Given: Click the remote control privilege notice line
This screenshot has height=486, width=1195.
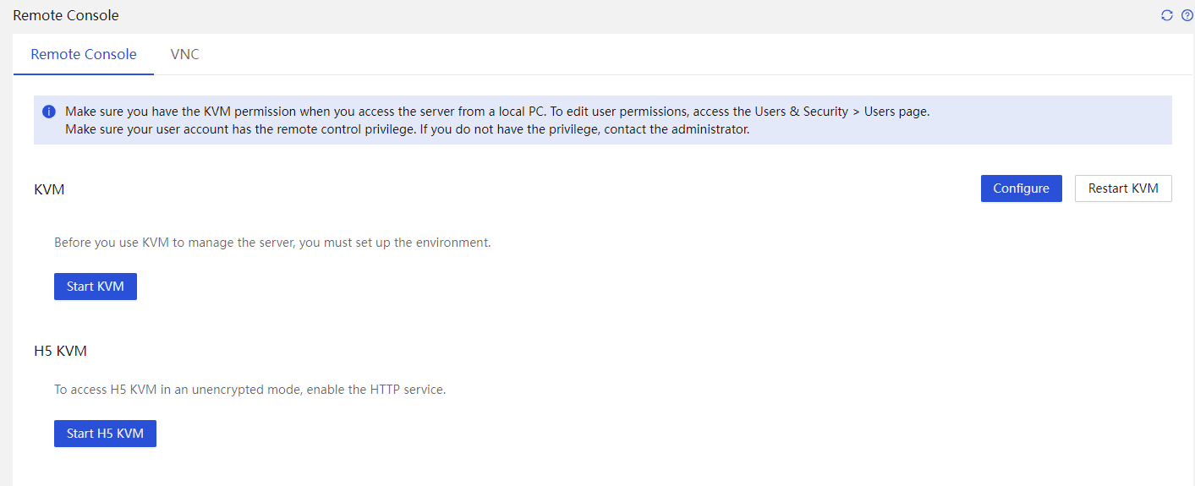Looking at the screenshot, I should click(408, 130).
